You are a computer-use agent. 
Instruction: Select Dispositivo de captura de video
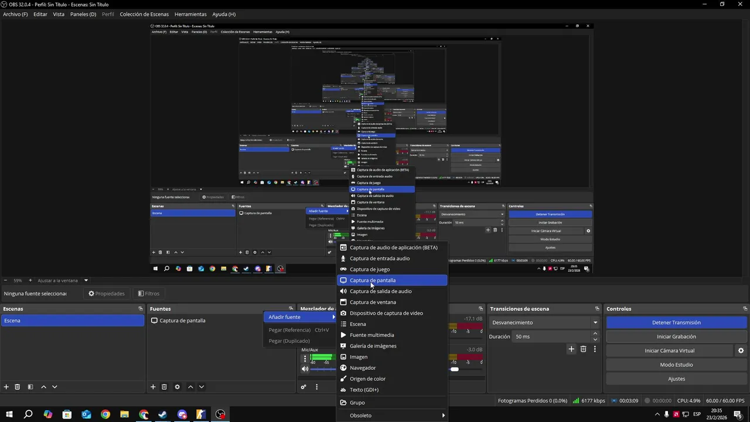(x=392, y=313)
